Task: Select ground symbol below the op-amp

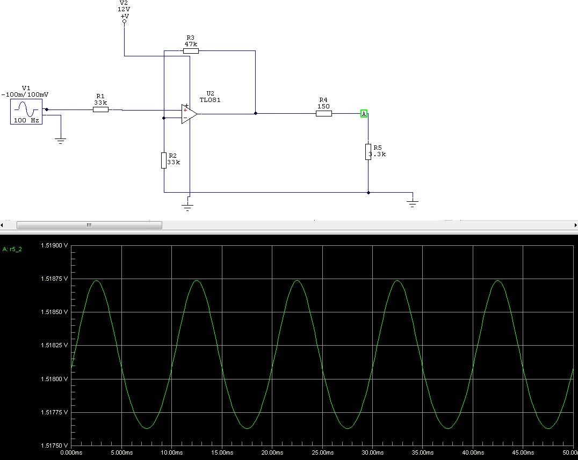Action: pos(187,207)
